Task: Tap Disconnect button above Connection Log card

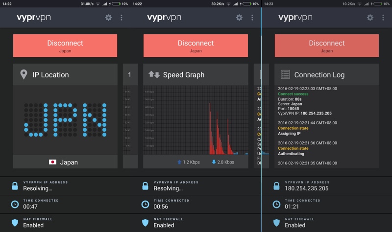Action: point(327,46)
